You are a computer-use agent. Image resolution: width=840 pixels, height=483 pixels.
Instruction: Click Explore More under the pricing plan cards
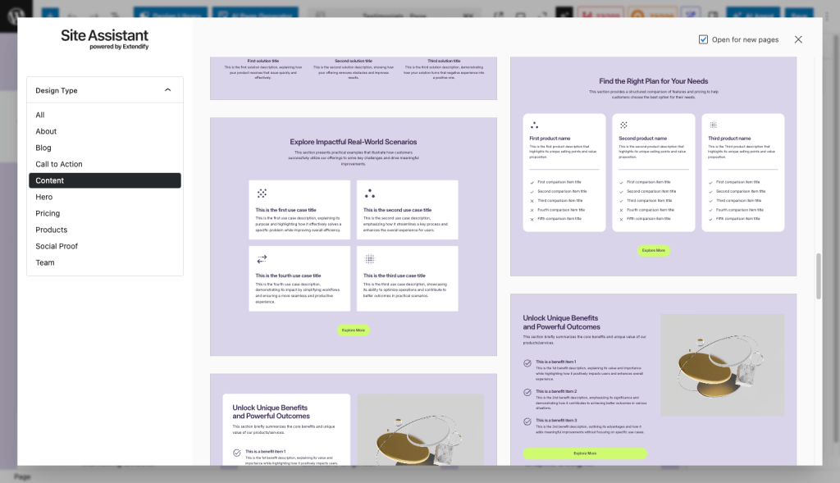pyautogui.click(x=654, y=250)
